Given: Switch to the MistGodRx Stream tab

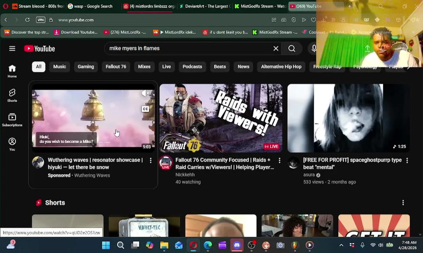Looking at the screenshot, I should (260, 6).
